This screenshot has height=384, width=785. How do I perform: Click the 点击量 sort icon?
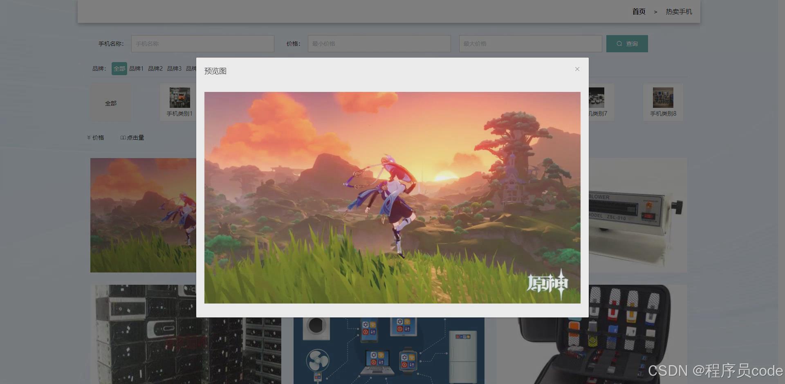click(x=122, y=138)
